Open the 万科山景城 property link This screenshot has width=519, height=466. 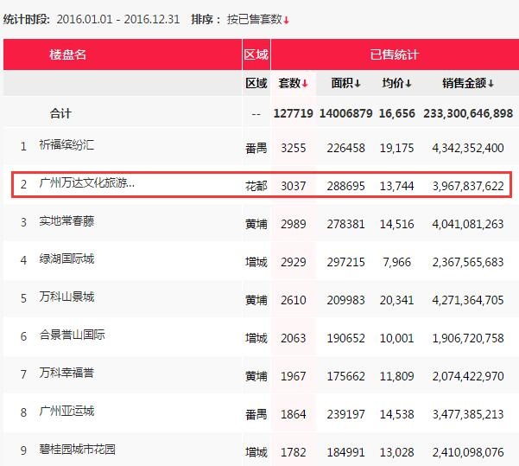[66, 297]
